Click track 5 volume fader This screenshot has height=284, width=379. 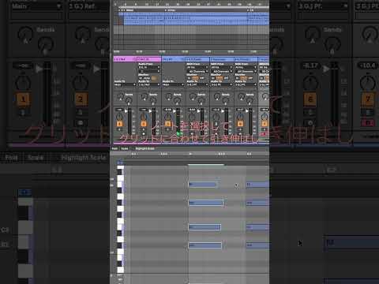(x=227, y=122)
